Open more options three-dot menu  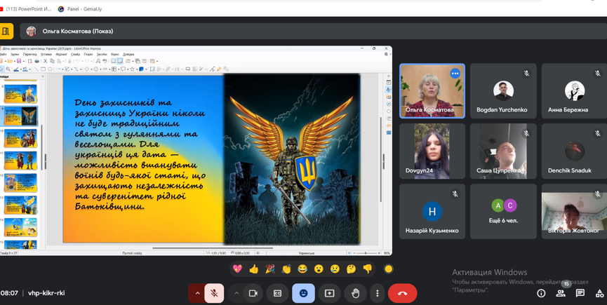378,293
